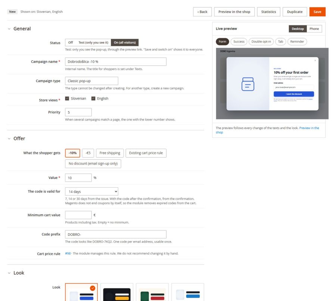Select Existing cart price rule option

pyautogui.click(x=146, y=153)
